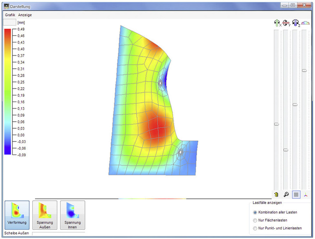This screenshot has height=239, width=315.
Task: Click the yellow reset view icon
Action: [x=276, y=194]
